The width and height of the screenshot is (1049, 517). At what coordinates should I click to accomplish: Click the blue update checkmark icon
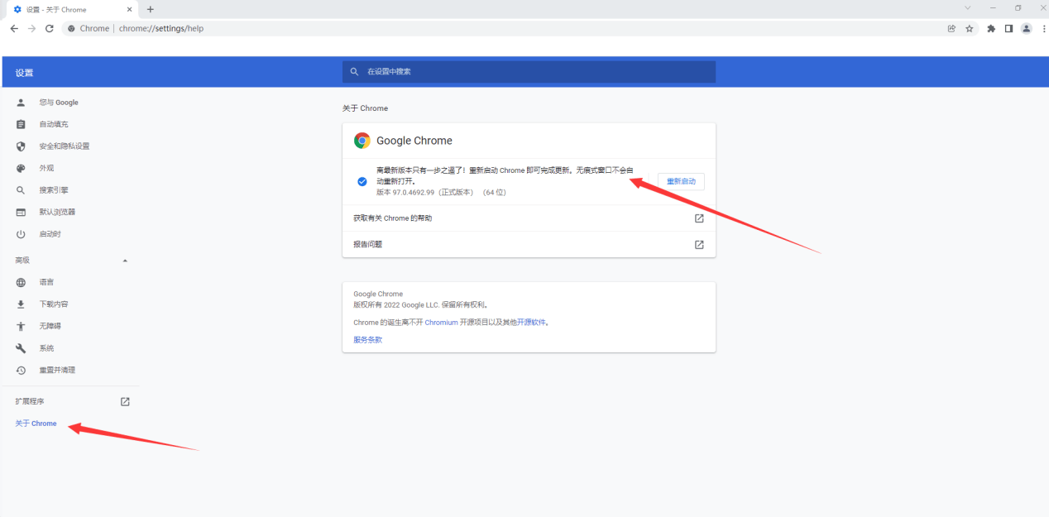(x=362, y=181)
